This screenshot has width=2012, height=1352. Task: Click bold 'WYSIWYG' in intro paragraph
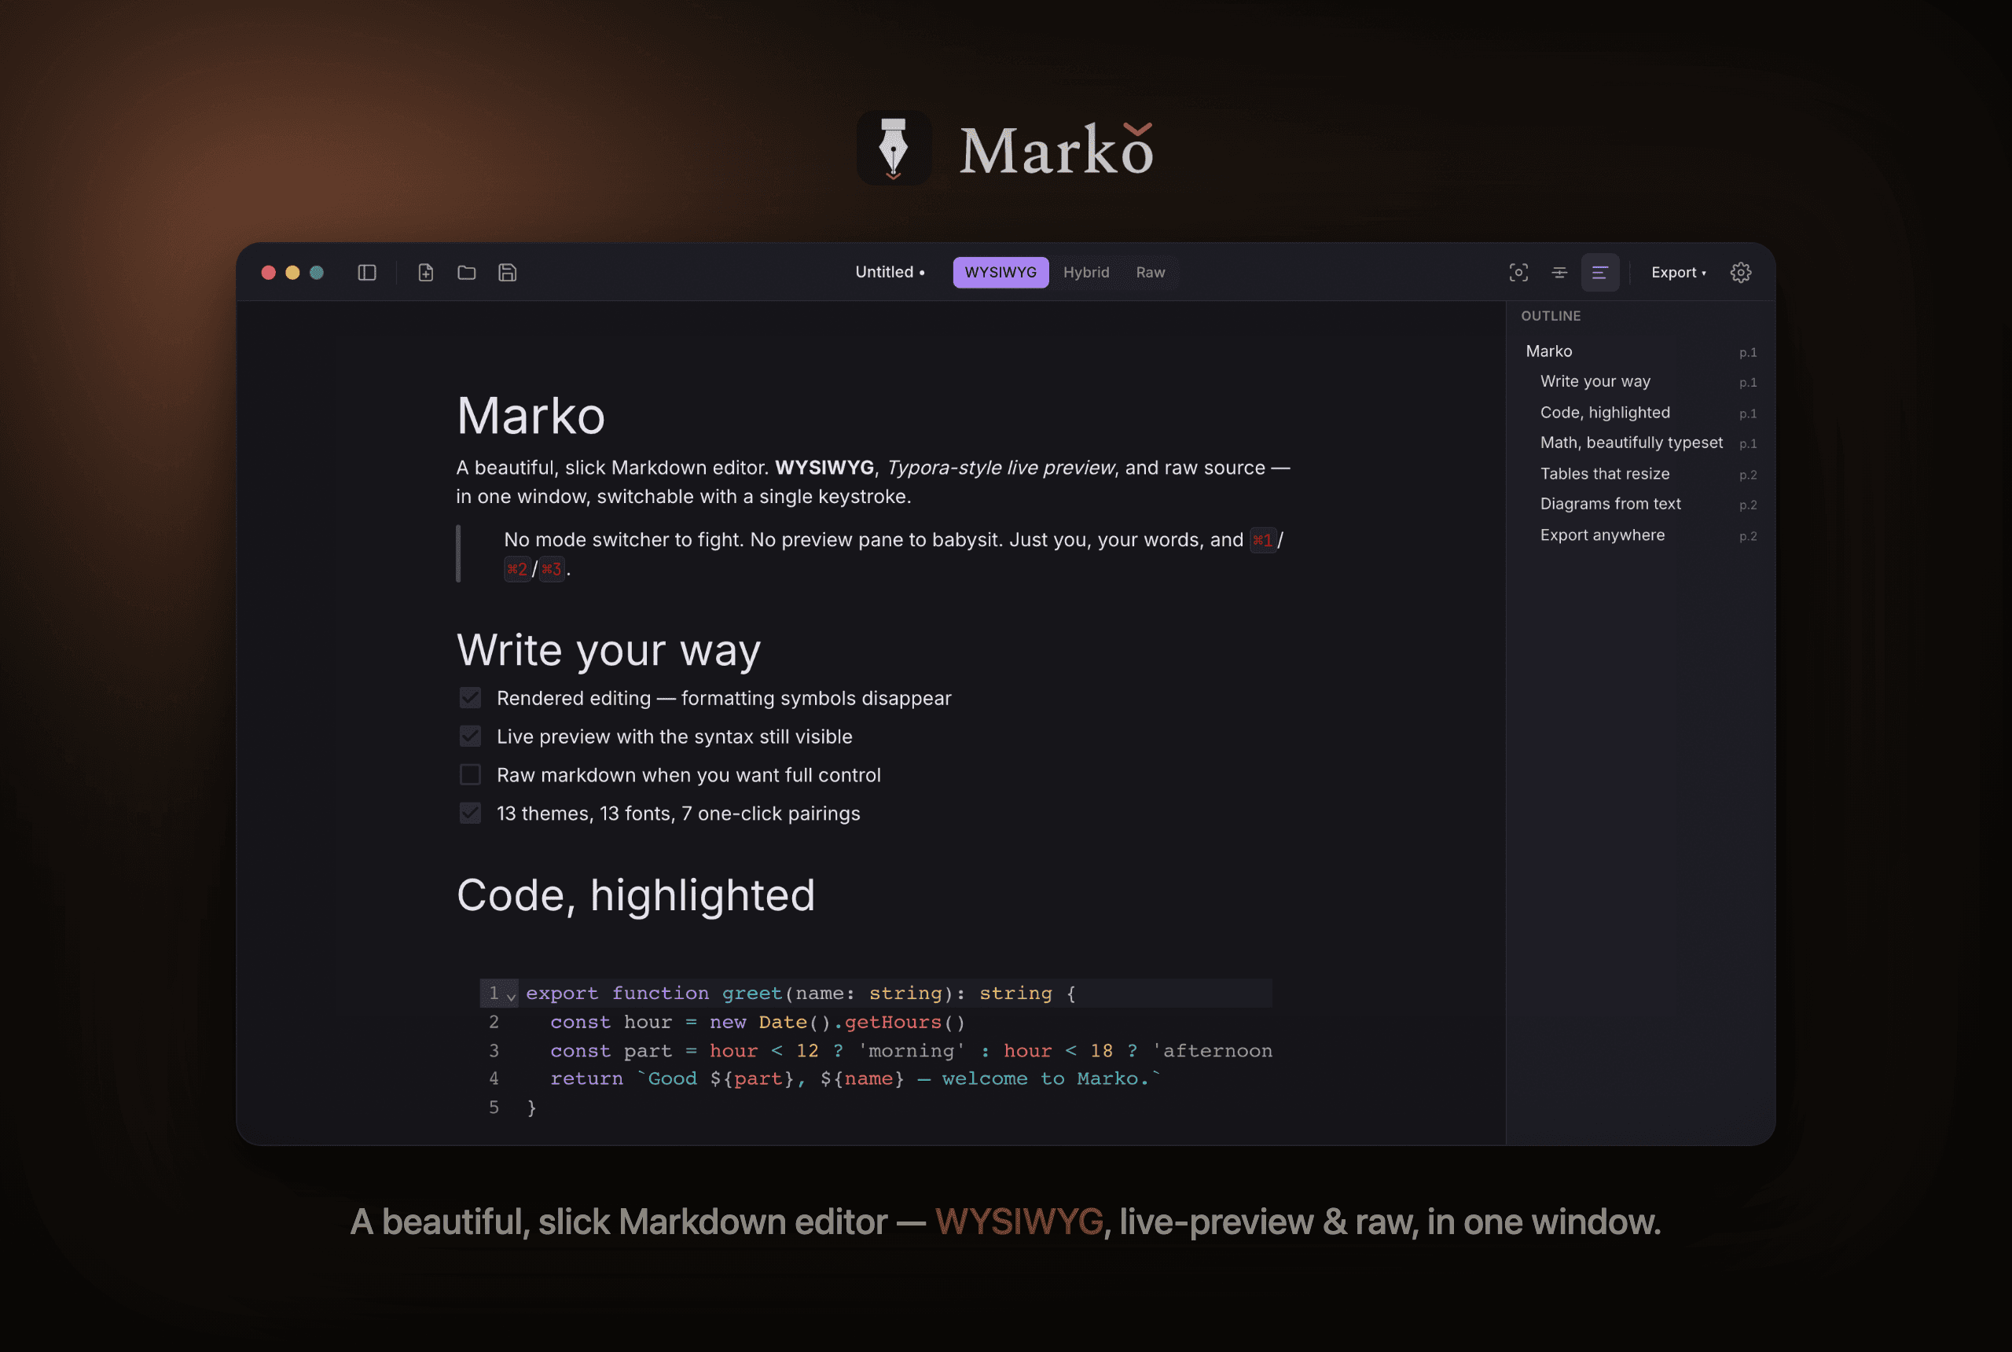824,468
